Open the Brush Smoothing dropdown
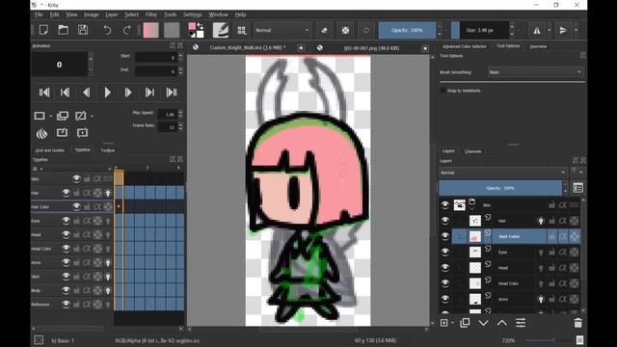617x347 pixels. [x=535, y=72]
